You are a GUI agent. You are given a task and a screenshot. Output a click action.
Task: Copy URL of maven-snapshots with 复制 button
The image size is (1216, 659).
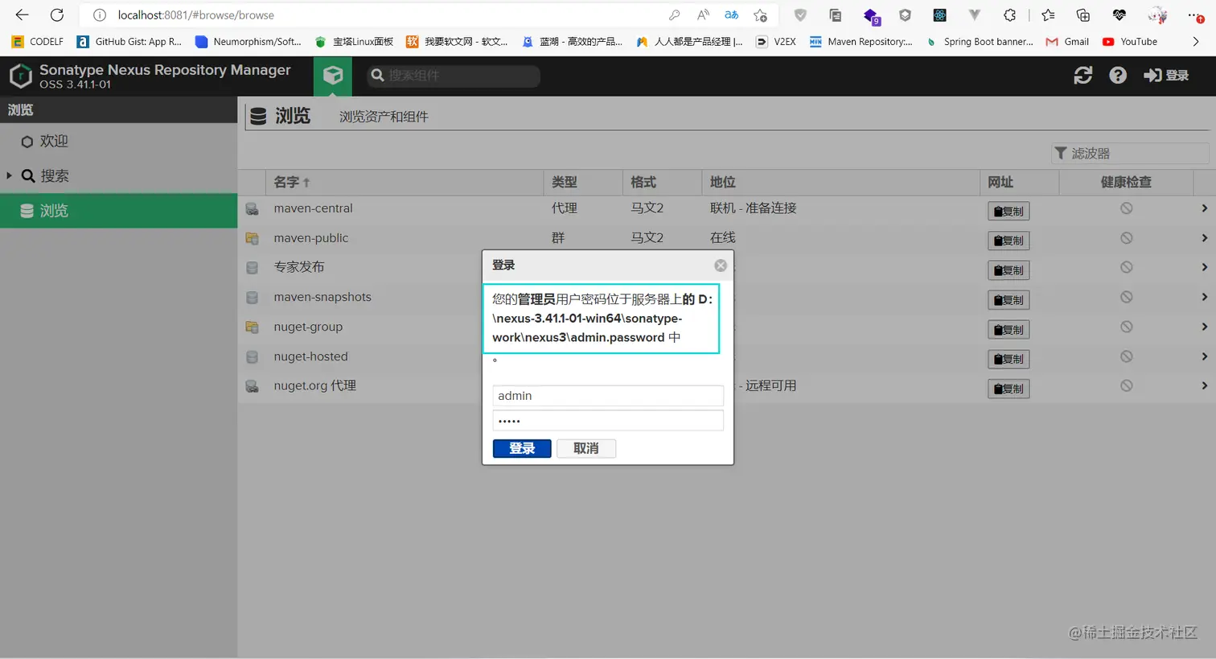(x=1009, y=300)
